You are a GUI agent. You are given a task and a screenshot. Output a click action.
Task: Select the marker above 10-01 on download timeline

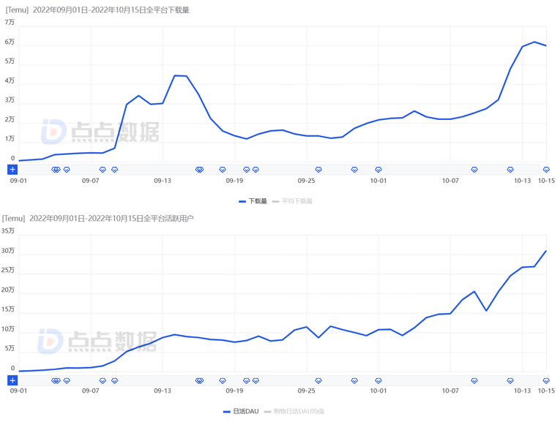click(378, 170)
